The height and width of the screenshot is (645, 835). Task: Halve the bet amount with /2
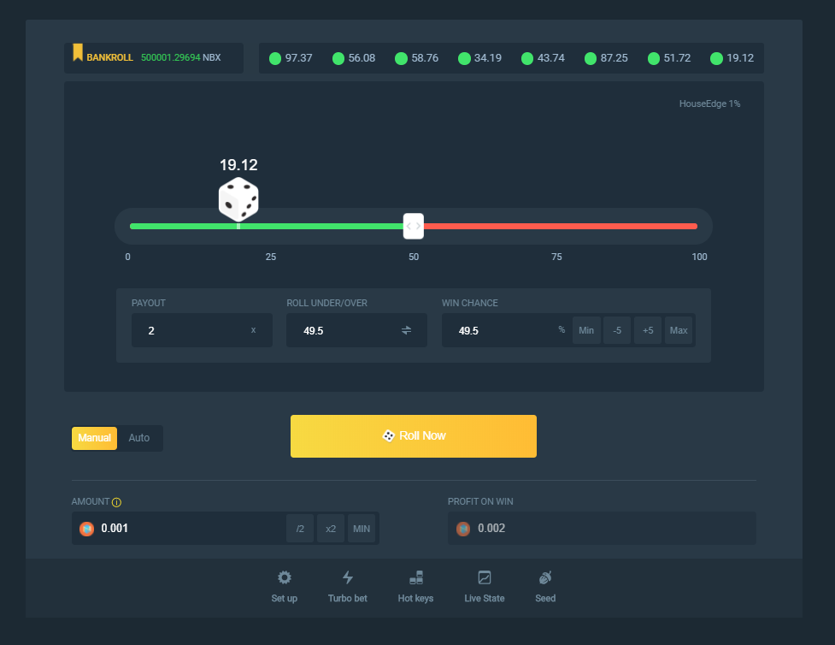coord(300,529)
